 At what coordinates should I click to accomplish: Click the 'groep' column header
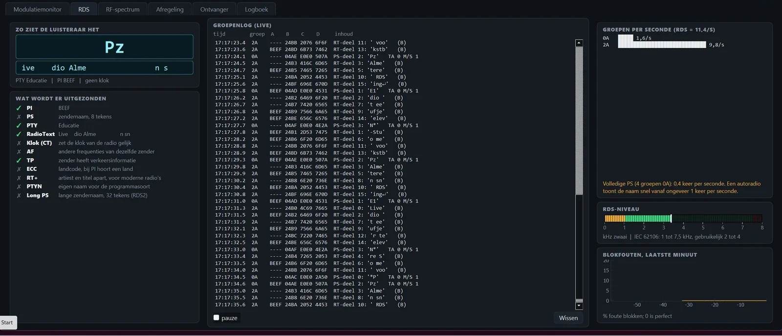click(x=257, y=34)
